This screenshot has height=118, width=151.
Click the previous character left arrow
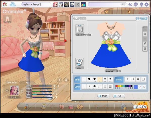coord(7,91)
